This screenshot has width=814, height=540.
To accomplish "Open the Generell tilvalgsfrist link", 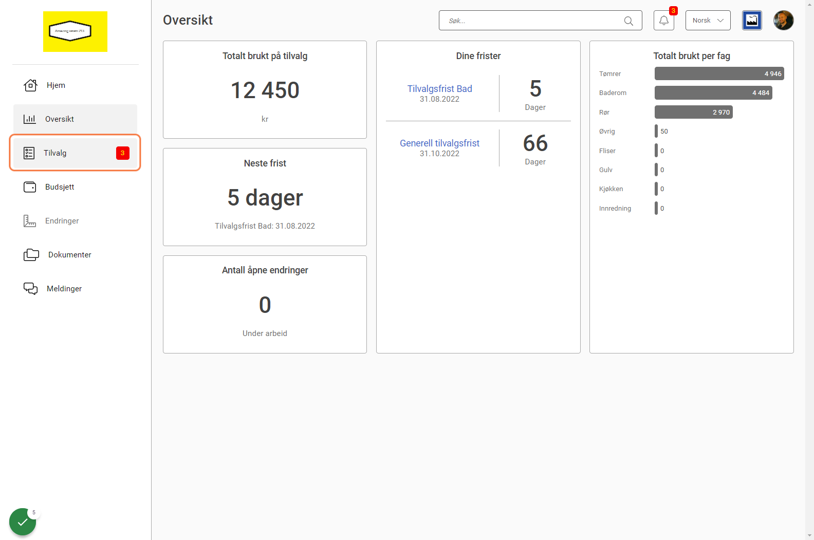I will (439, 143).
